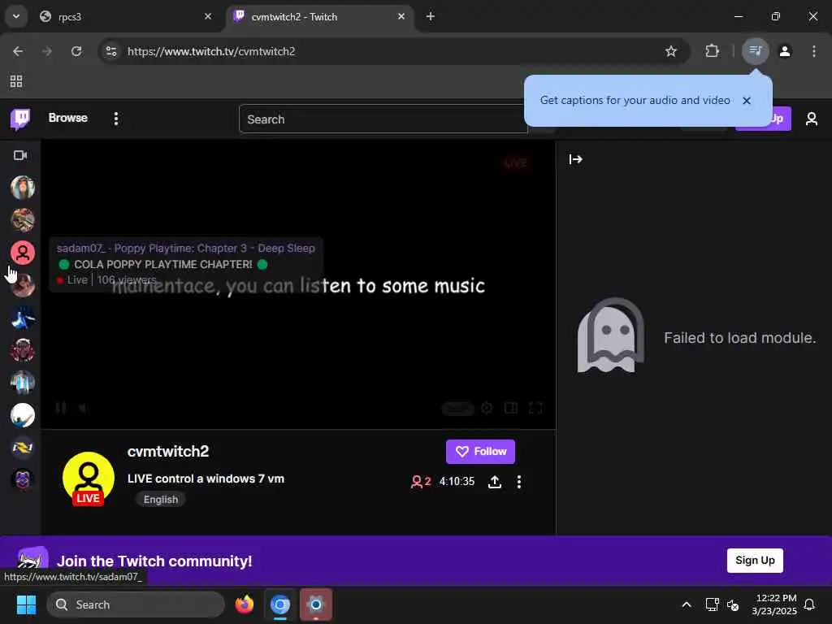
Task: Open the apps grid icon on the bookmarks bar
Action: pyautogui.click(x=16, y=81)
